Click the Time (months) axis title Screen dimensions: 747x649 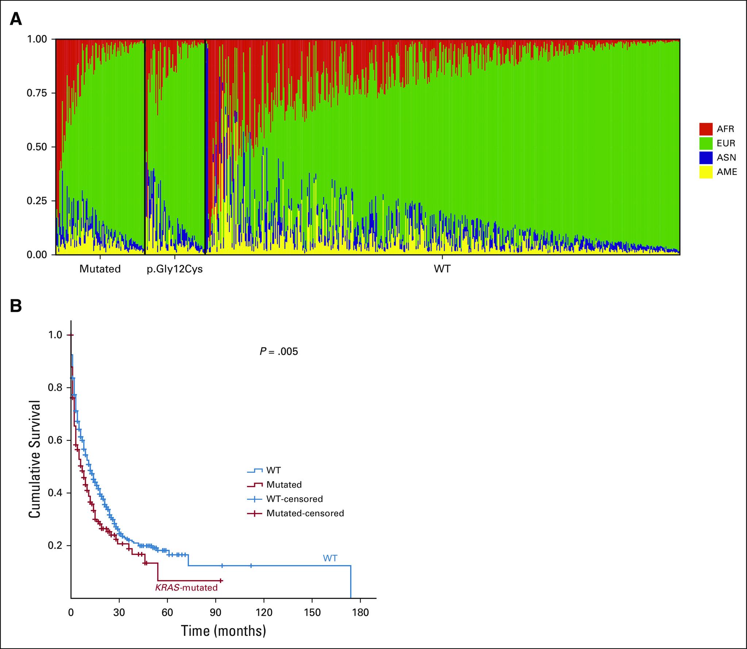pos(224,630)
